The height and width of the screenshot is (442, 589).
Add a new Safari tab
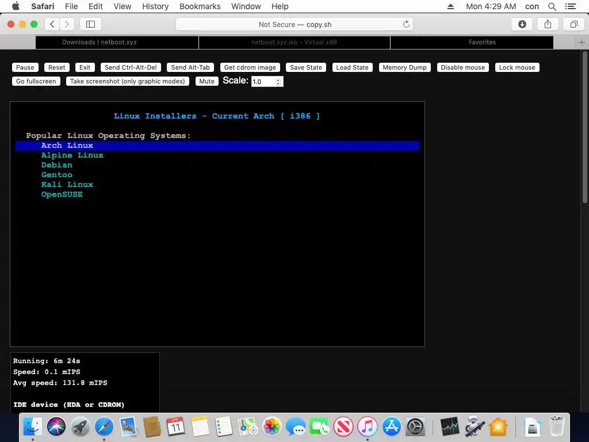(x=582, y=43)
